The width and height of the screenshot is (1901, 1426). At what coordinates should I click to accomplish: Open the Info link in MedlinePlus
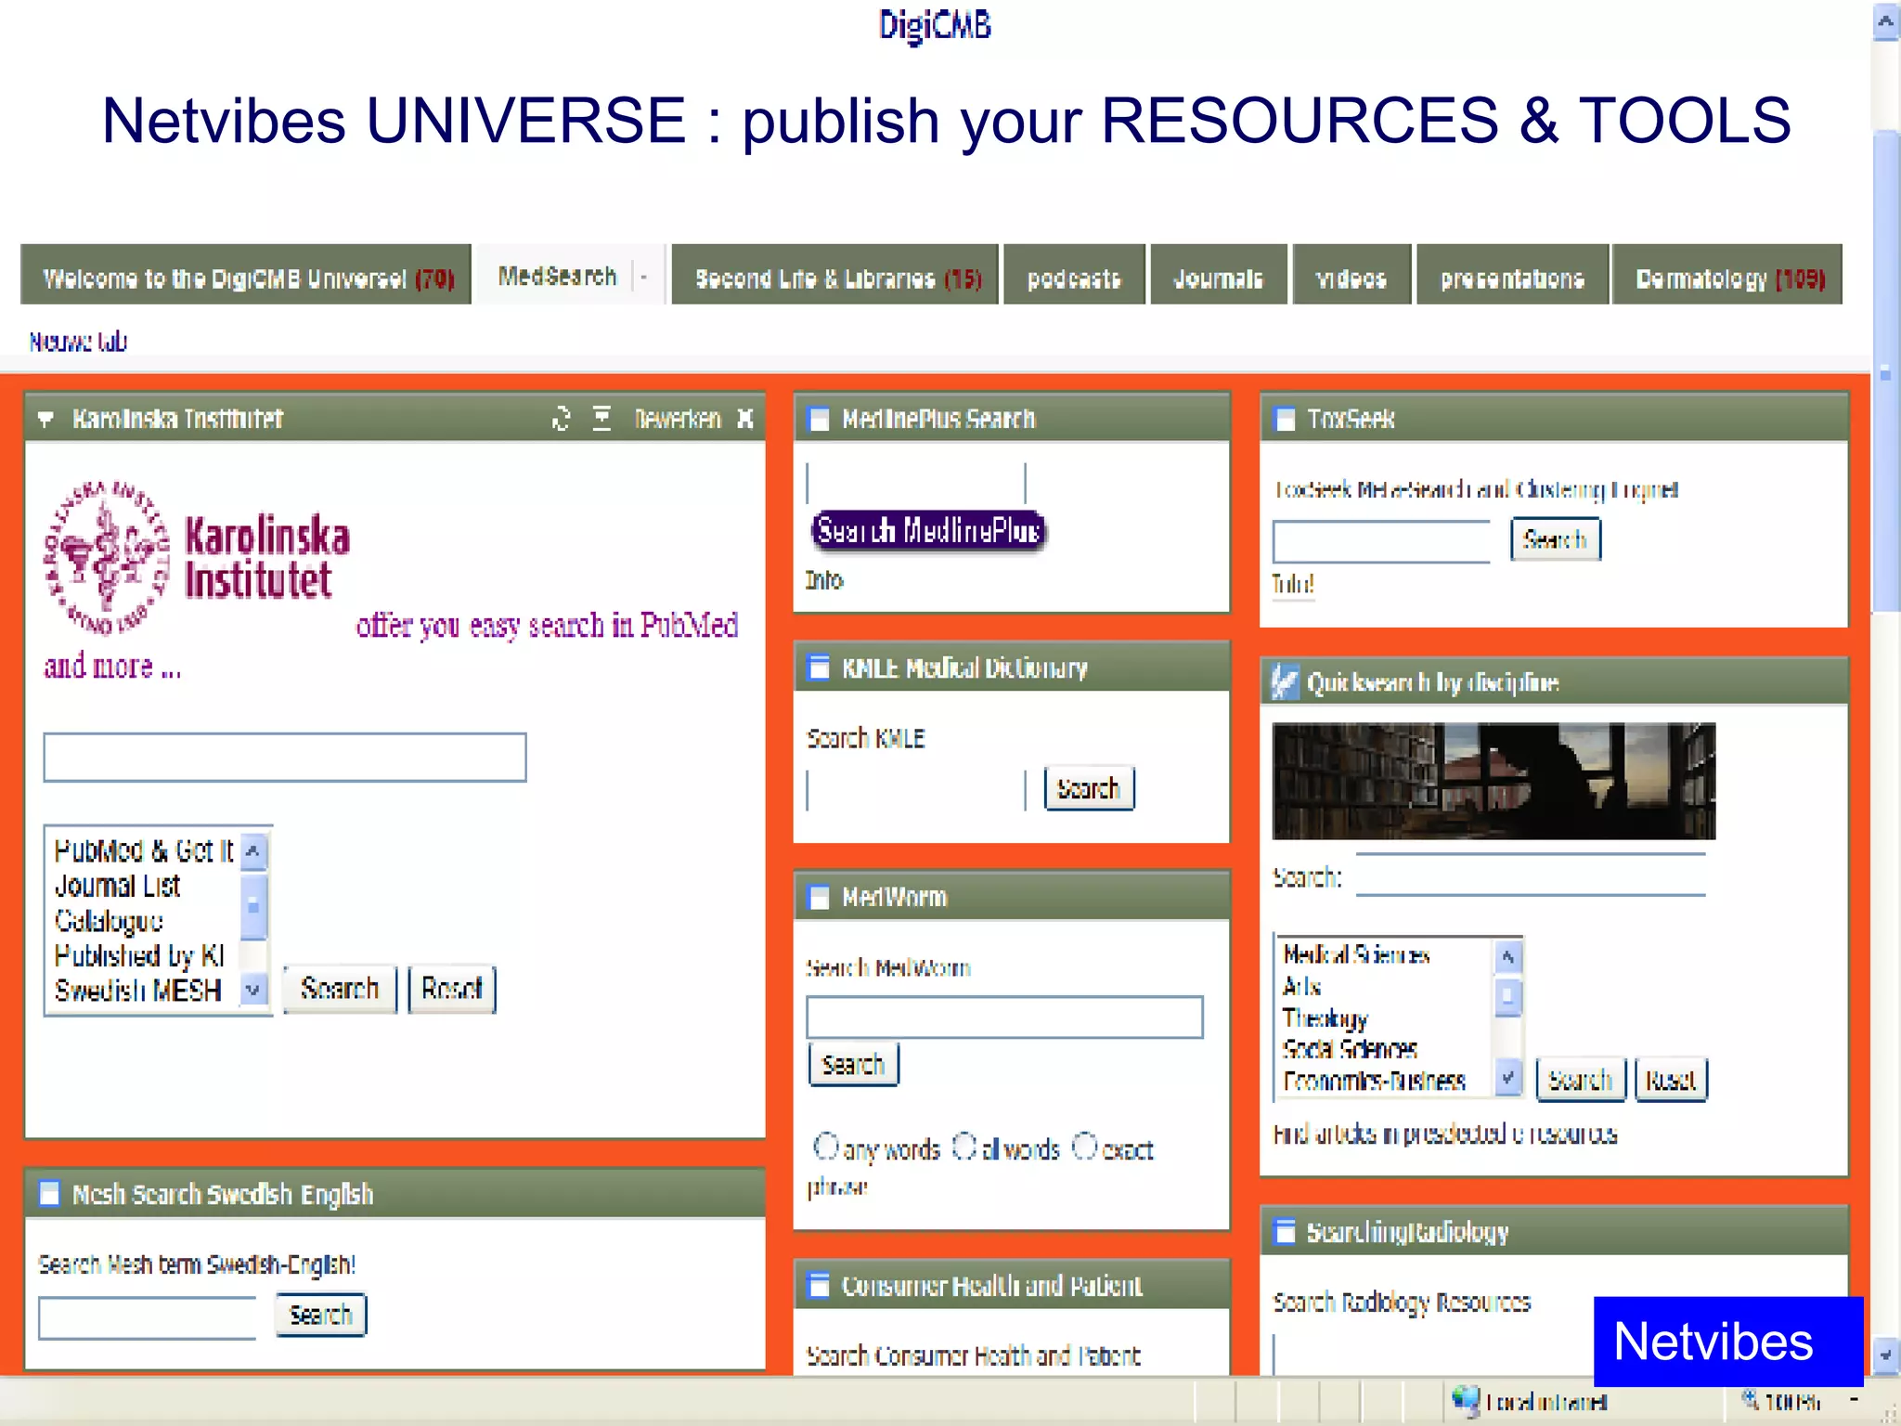824,581
